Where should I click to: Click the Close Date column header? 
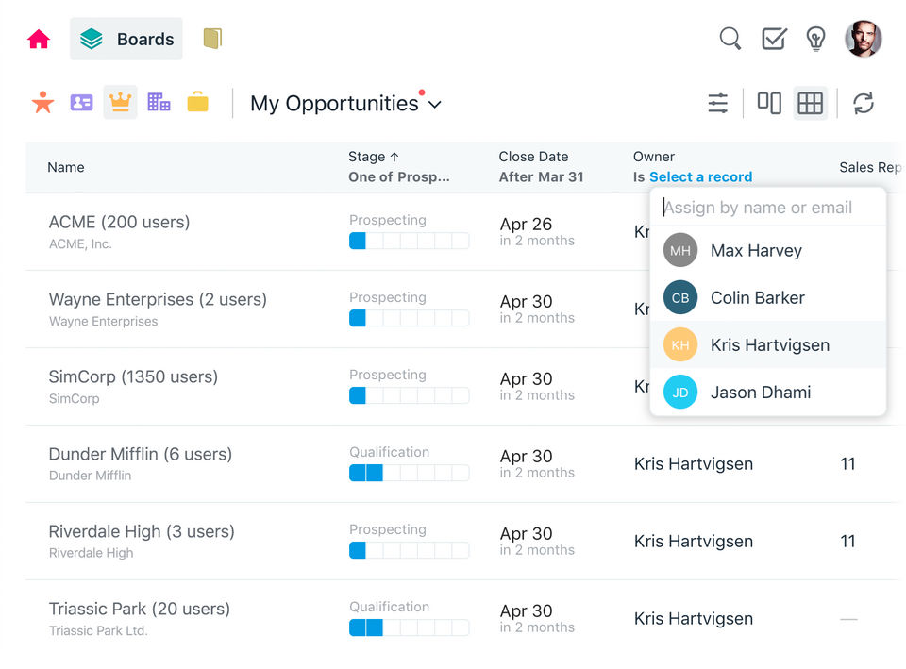533,157
